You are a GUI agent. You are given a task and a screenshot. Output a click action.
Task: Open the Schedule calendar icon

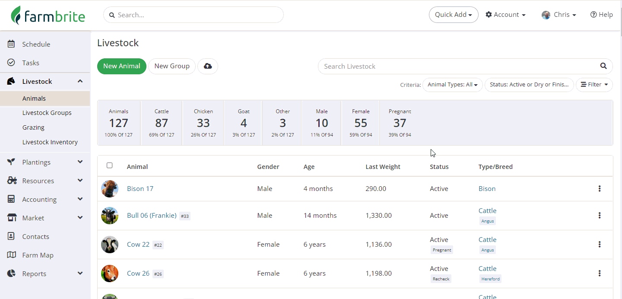tap(12, 44)
